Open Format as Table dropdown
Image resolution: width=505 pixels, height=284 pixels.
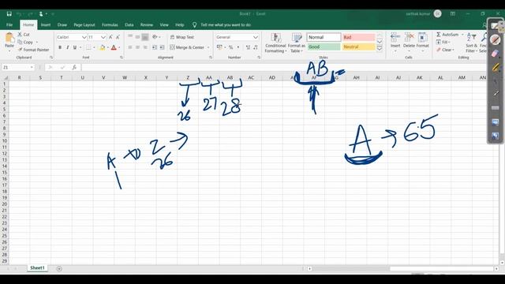click(x=297, y=43)
